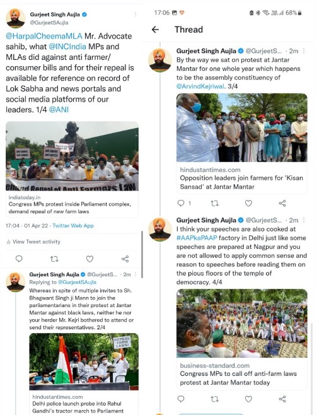Open more options menu on the 4/4 tweet
Viewport: 317px width, 415px height.
coord(304,220)
